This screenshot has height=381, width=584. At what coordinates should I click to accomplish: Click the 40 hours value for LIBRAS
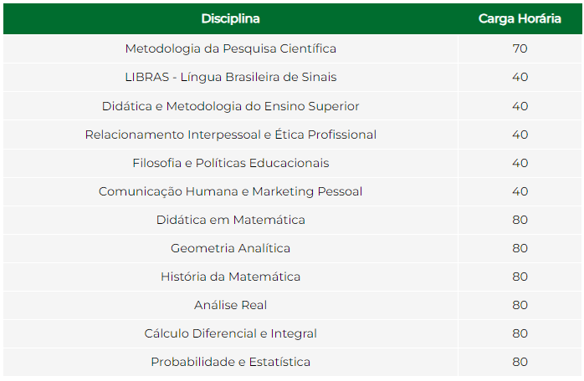pos(520,77)
